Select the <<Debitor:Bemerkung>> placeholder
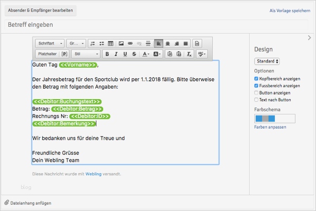 [64, 124]
